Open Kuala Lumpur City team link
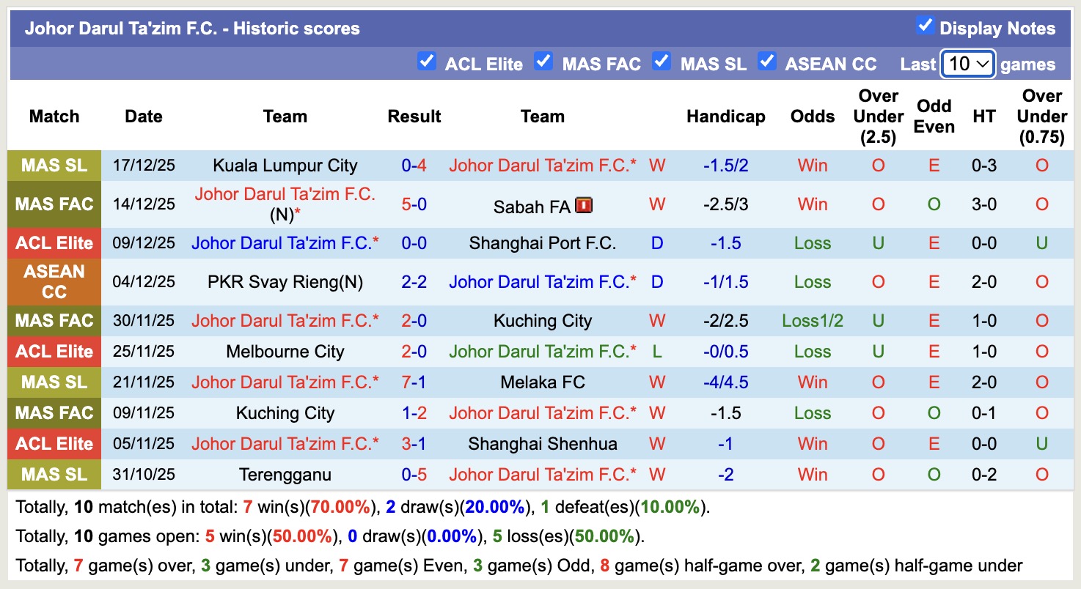Screen dimensions: 1081x589 coord(285,166)
